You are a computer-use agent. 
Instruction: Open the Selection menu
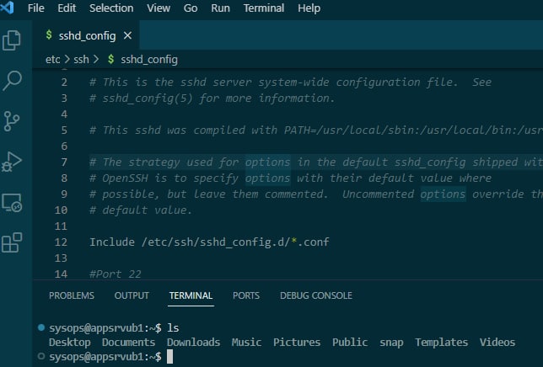coord(110,8)
